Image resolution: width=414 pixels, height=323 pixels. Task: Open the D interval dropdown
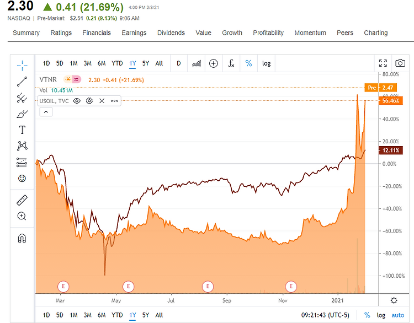point(179,63)
